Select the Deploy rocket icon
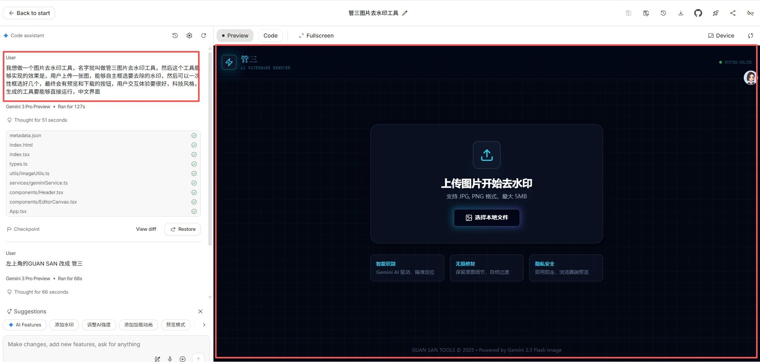760x362 pixels. [x=716, y=13]
